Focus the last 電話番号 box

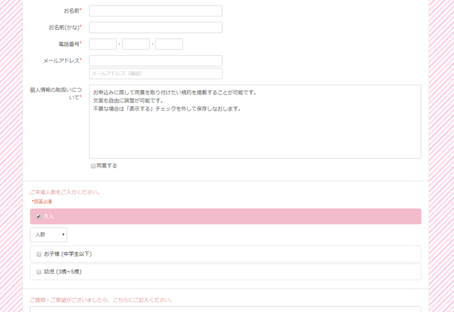coord(169,44)
